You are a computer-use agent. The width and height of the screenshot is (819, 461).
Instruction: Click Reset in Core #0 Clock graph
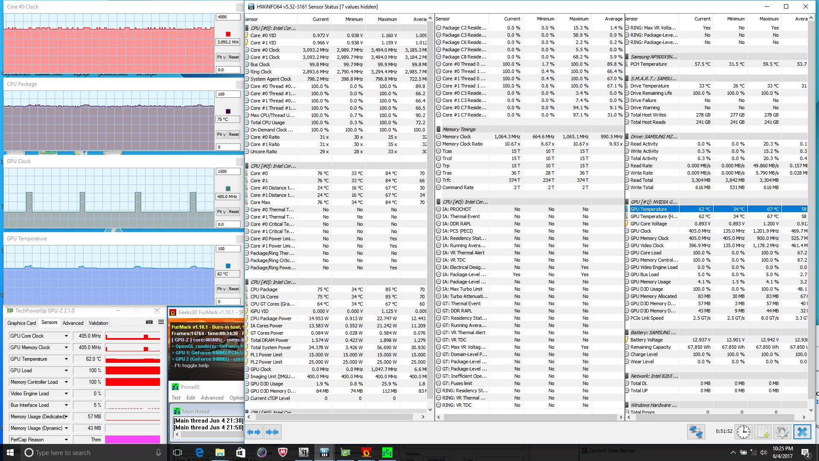click(234, 57)
